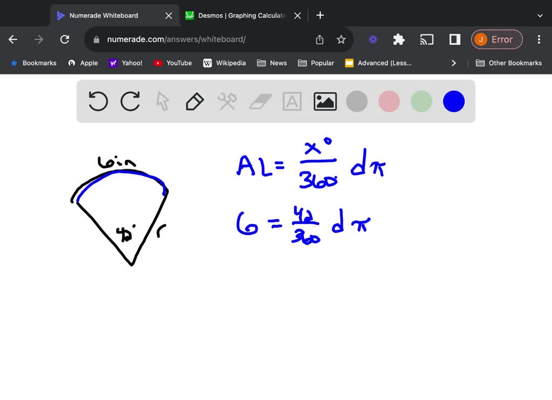The width and height of the screenshot is (552, 400).
Task: Open the Chrome tab search dropdown
Action: (541, 15)
